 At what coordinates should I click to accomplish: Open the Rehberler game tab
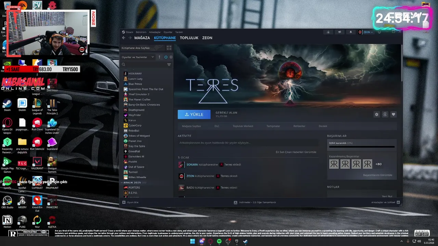click(x=299, y=126)
